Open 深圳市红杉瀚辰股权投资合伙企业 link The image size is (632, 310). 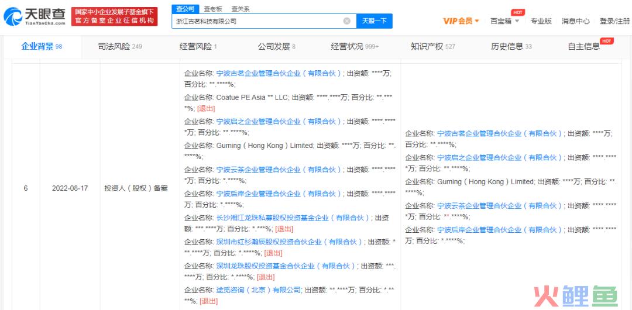pos(290,242)
